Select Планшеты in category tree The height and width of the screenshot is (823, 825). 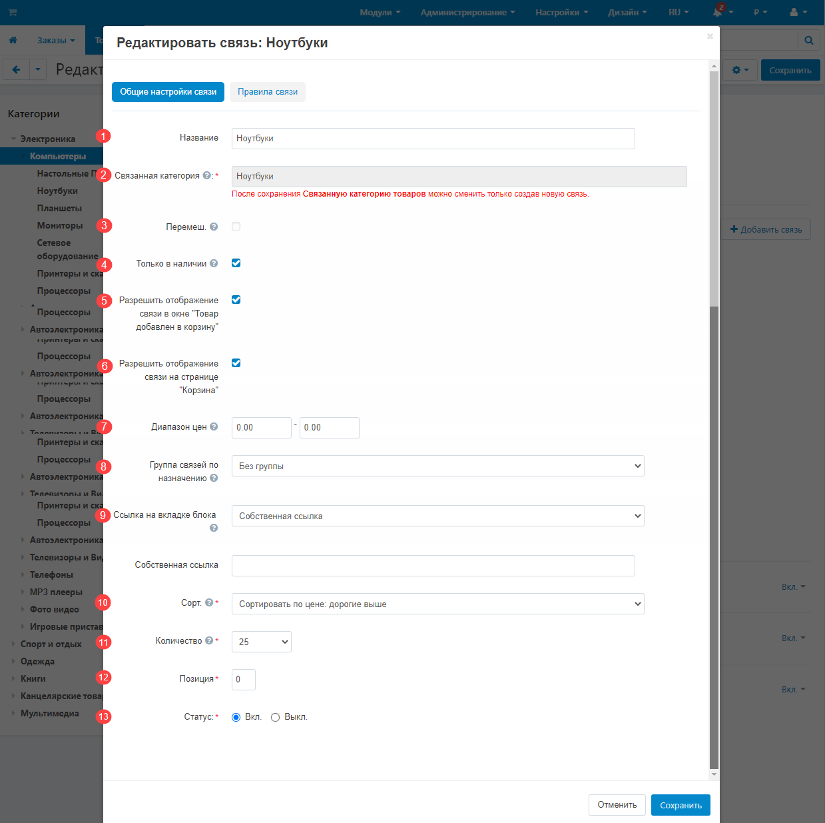point(59,208)
